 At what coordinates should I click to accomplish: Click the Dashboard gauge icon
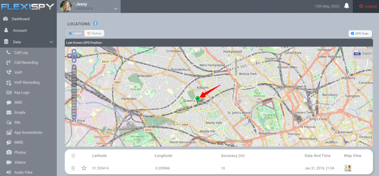pyautogui.click(x=6, y=19)
